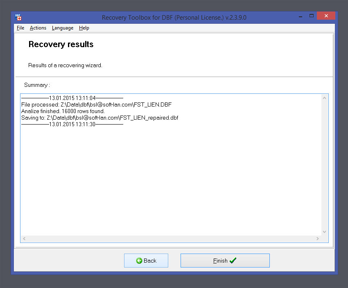Image resolution: width=348 pixels, height=288 pixels.
Task: Open the Help menu
Action: [84, 28]
